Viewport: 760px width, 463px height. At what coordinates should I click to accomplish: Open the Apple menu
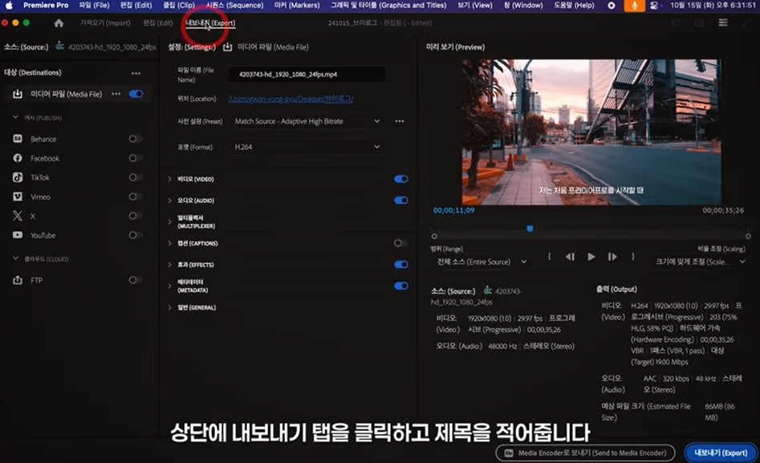[9, 6]
